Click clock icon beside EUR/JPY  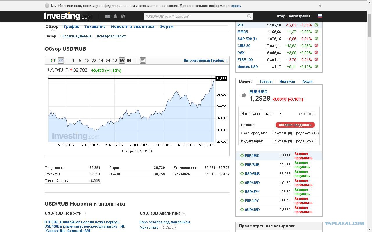click(x=242, y=201)
